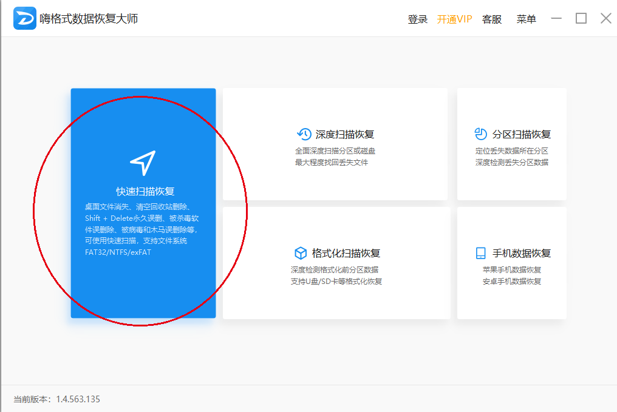The height and width of the screenshot is (412, 617).
Task: Open the 登录 login link
Action: (x=417, y=19)
